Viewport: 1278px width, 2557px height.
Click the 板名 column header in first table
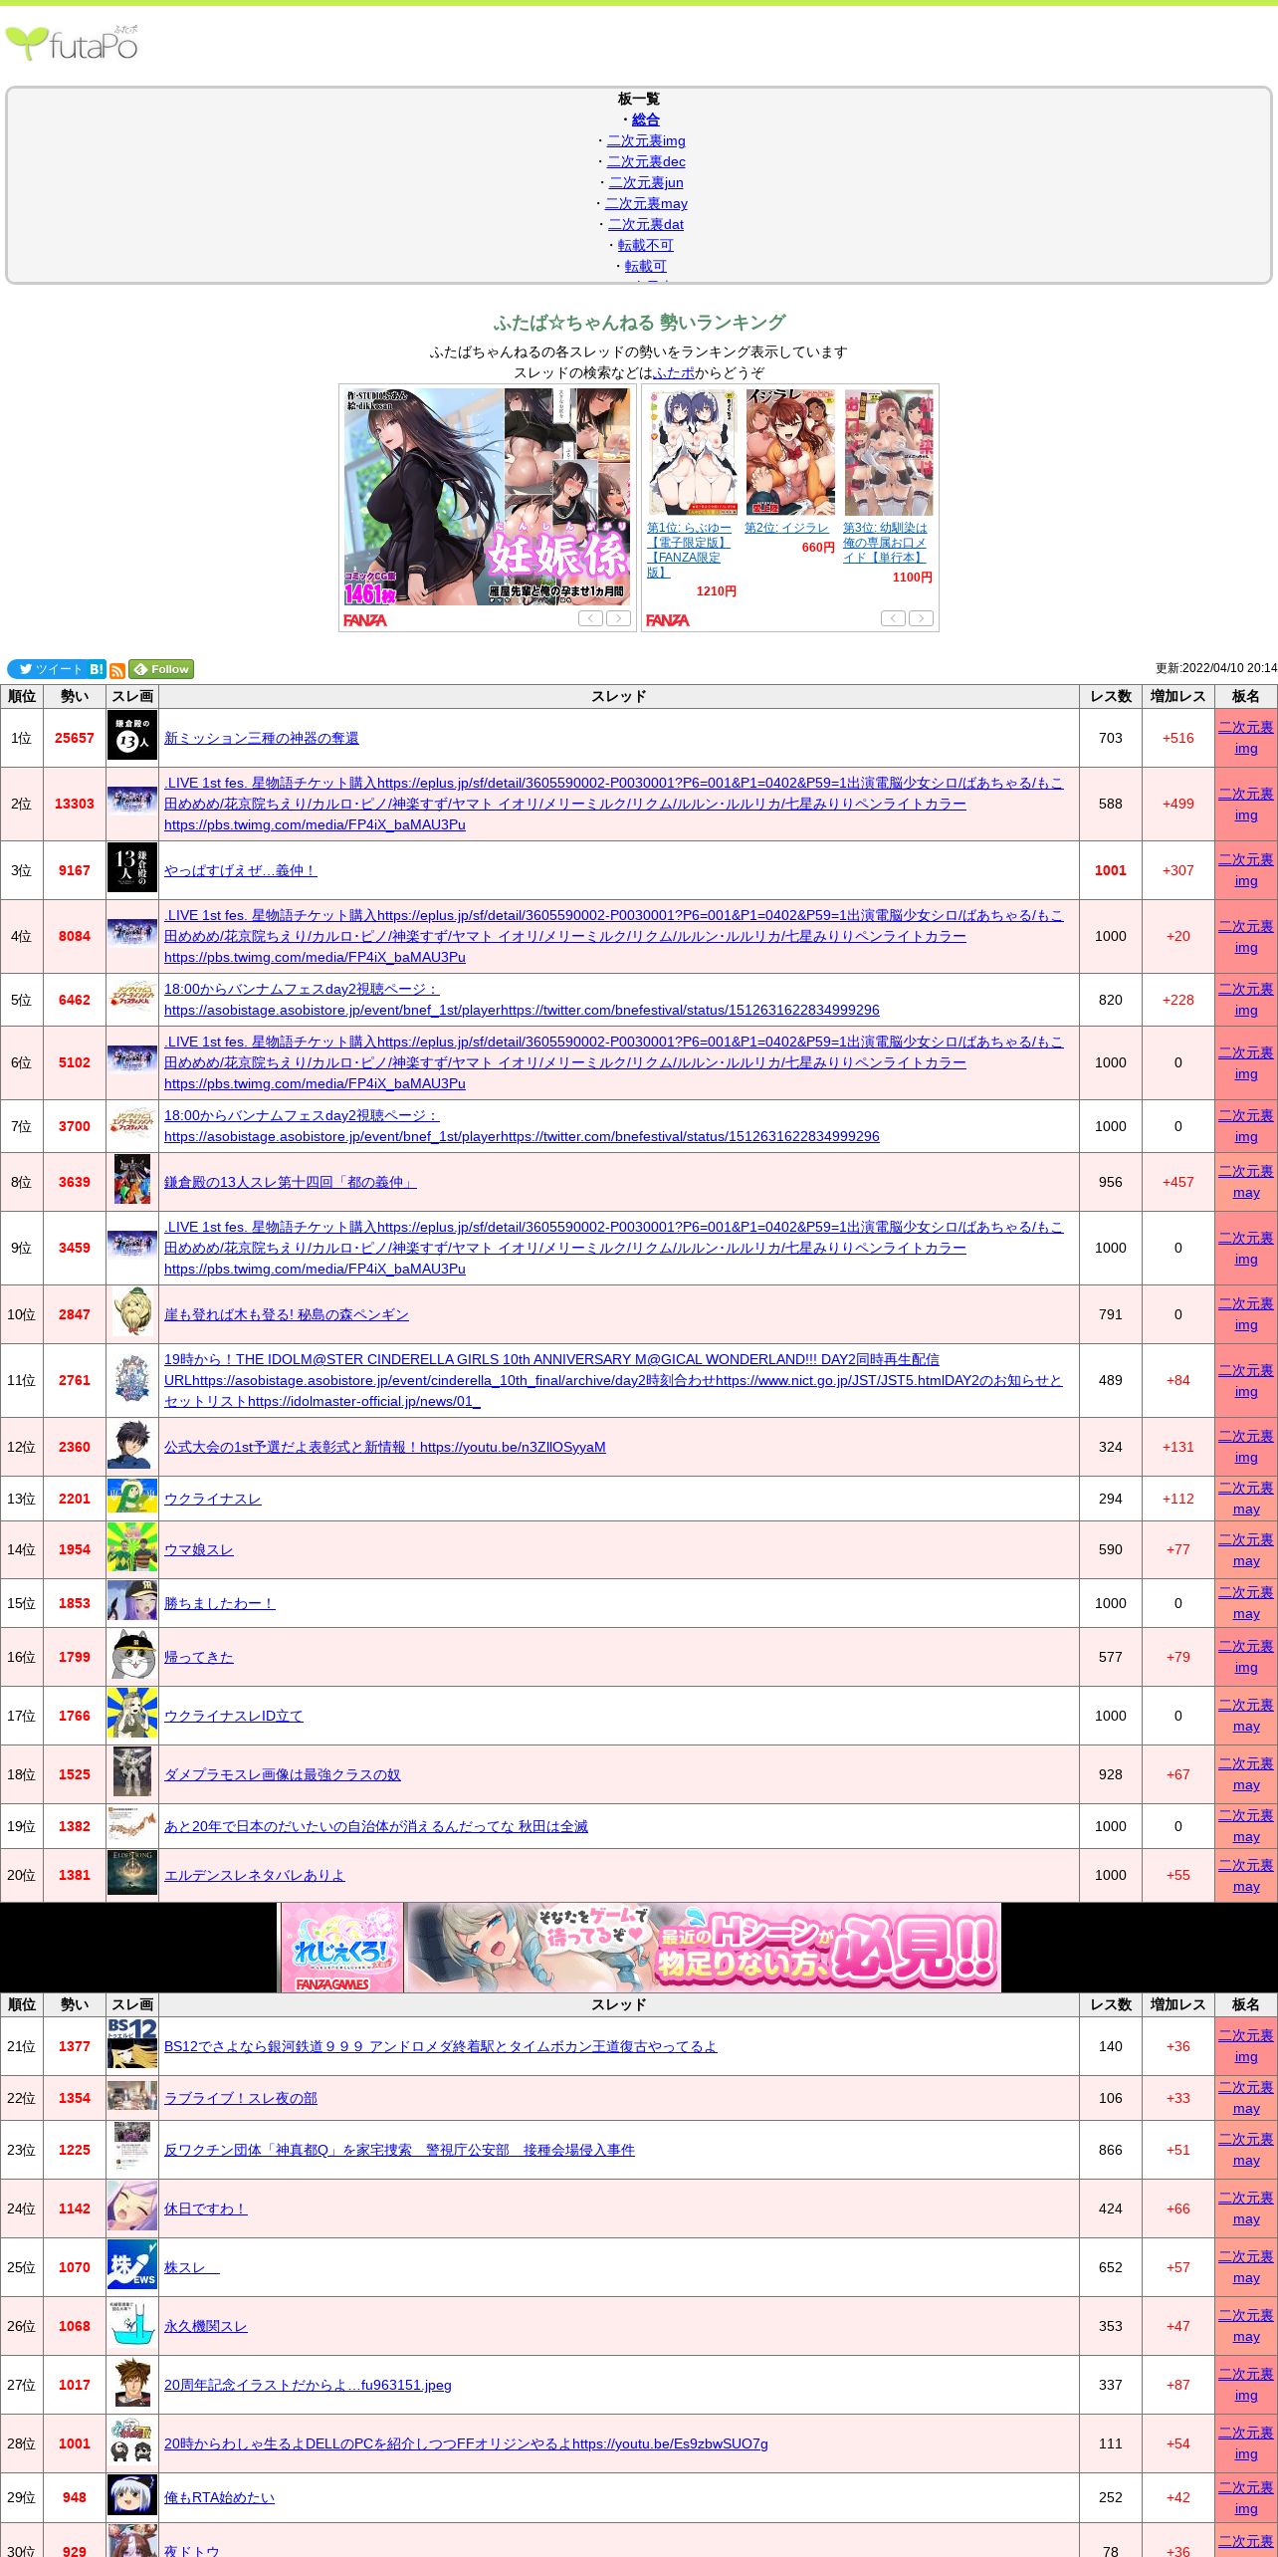pos(1246,696)
